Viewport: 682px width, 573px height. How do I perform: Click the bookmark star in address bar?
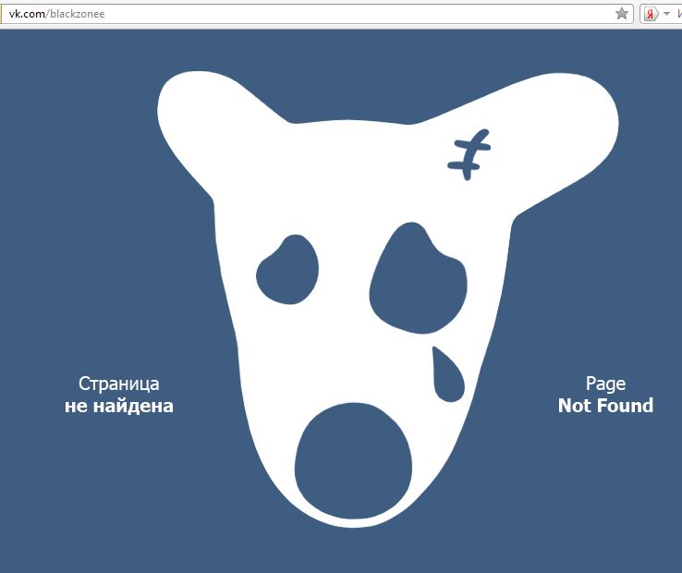tap(622, 14)
